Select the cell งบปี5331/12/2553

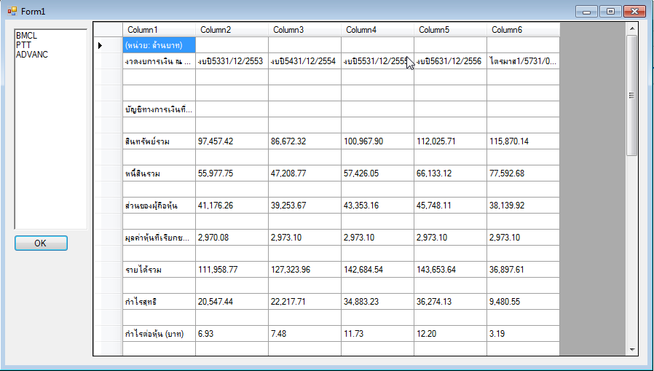(232, 61)
